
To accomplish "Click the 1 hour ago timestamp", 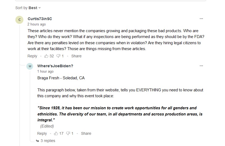I will [x=45, y=72].
